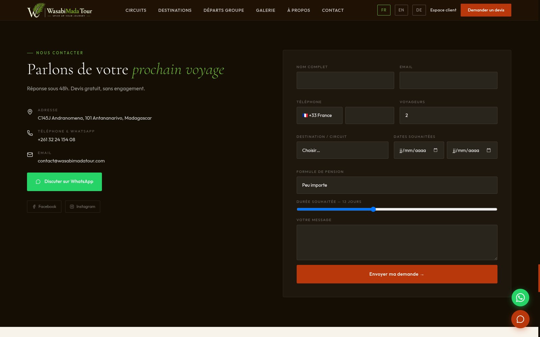The height and width of the screenshot is (337, 540).
Task: Expand the Destination / Circuit Choisir dropdown
Action: click(x=342, y=150)
